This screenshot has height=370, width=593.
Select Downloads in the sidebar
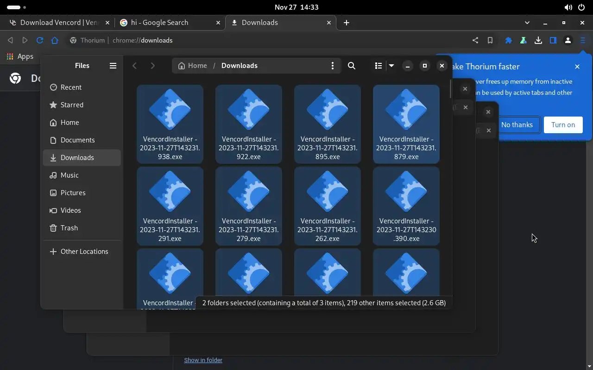[x=82, y=158]
